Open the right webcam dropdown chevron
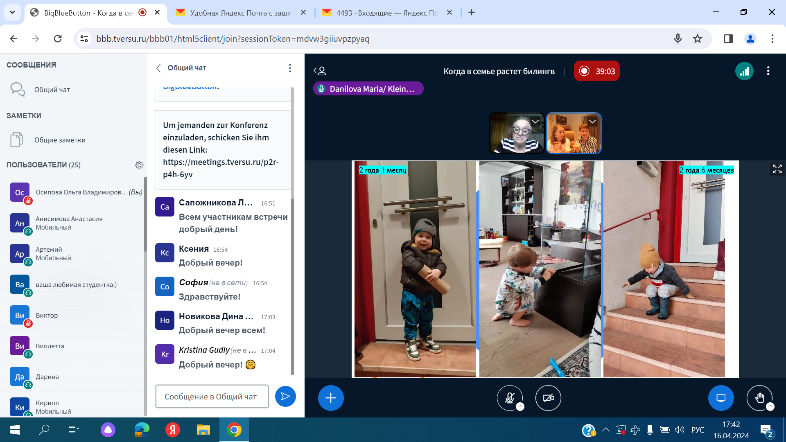 592,122
